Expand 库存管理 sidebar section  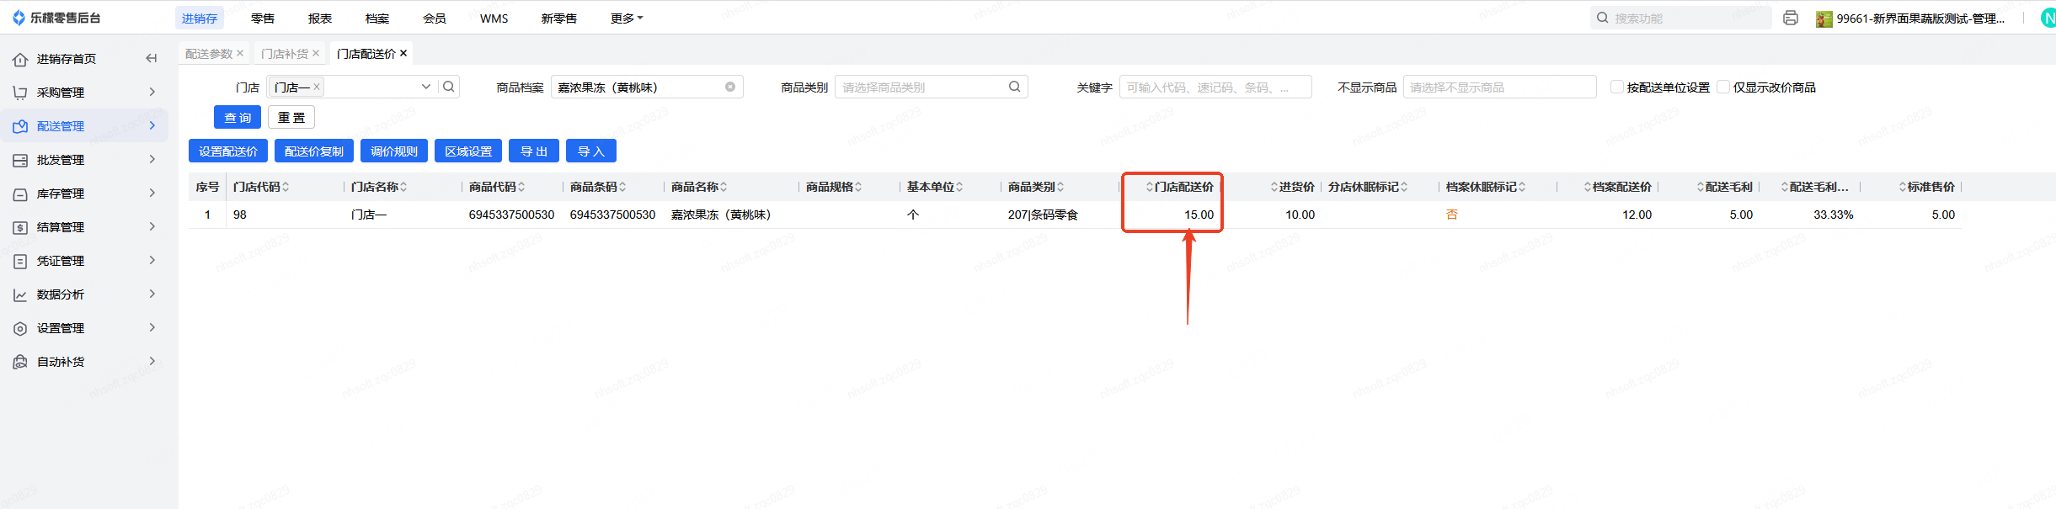[x=152, y=193]
